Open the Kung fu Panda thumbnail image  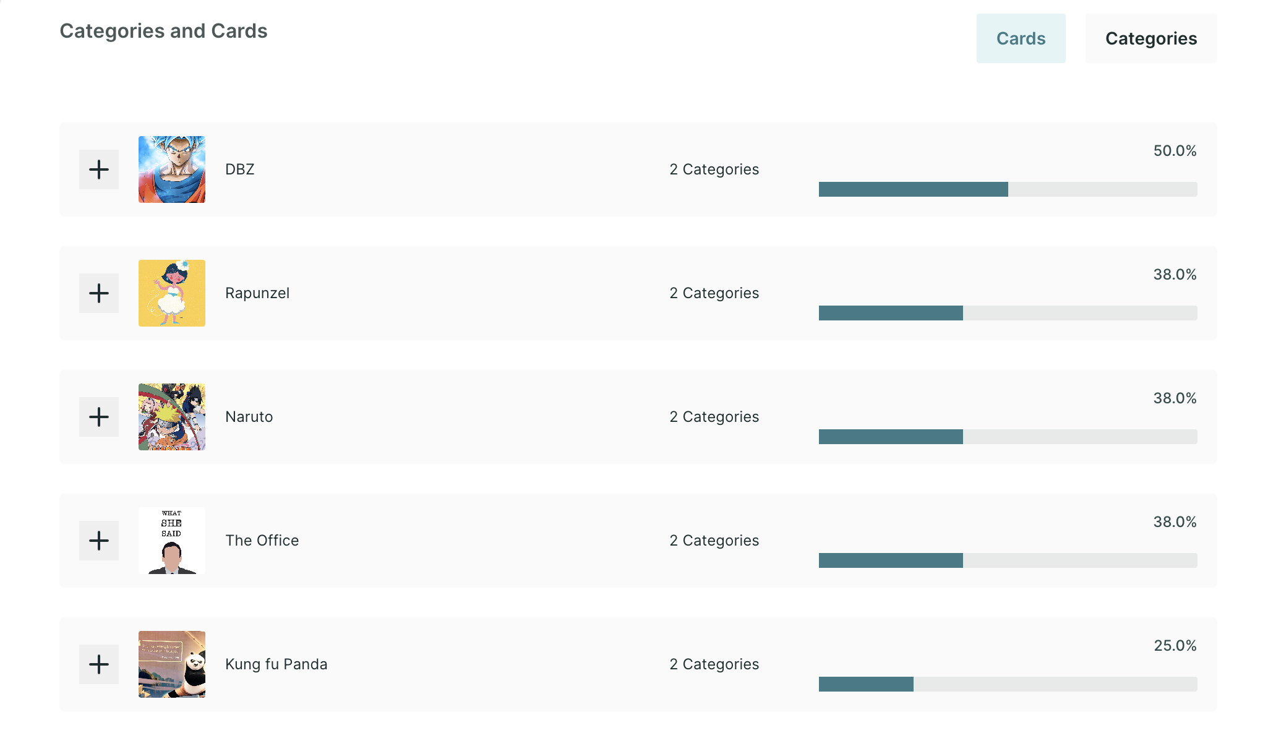coord(172,664)
